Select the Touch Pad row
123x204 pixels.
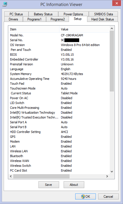pos(59,84)
